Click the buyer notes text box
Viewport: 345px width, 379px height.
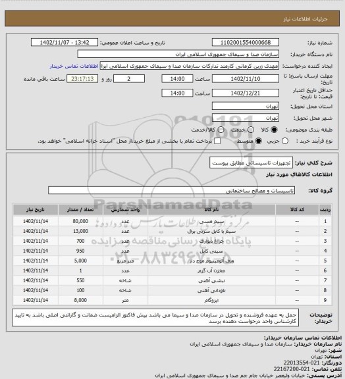[x=155, y=318]
